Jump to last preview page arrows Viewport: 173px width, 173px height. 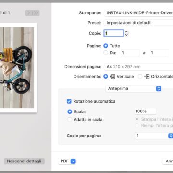tap(36, 13)
